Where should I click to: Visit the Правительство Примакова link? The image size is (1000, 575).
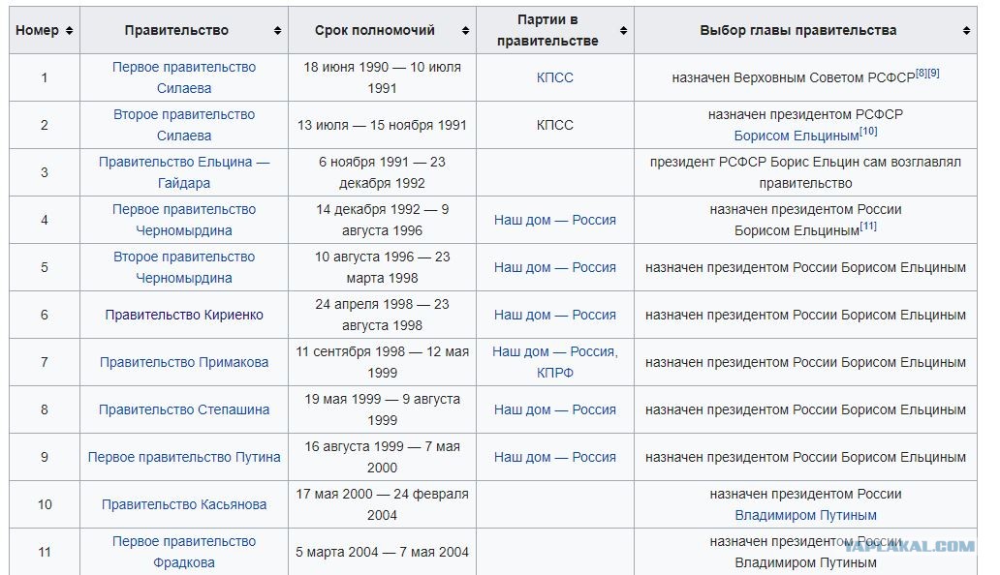(184, 362)
